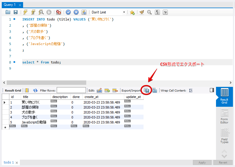Select the cell JavaScriptの勉強
Screen dimensions: 235x167
click(x=36, y=122)
